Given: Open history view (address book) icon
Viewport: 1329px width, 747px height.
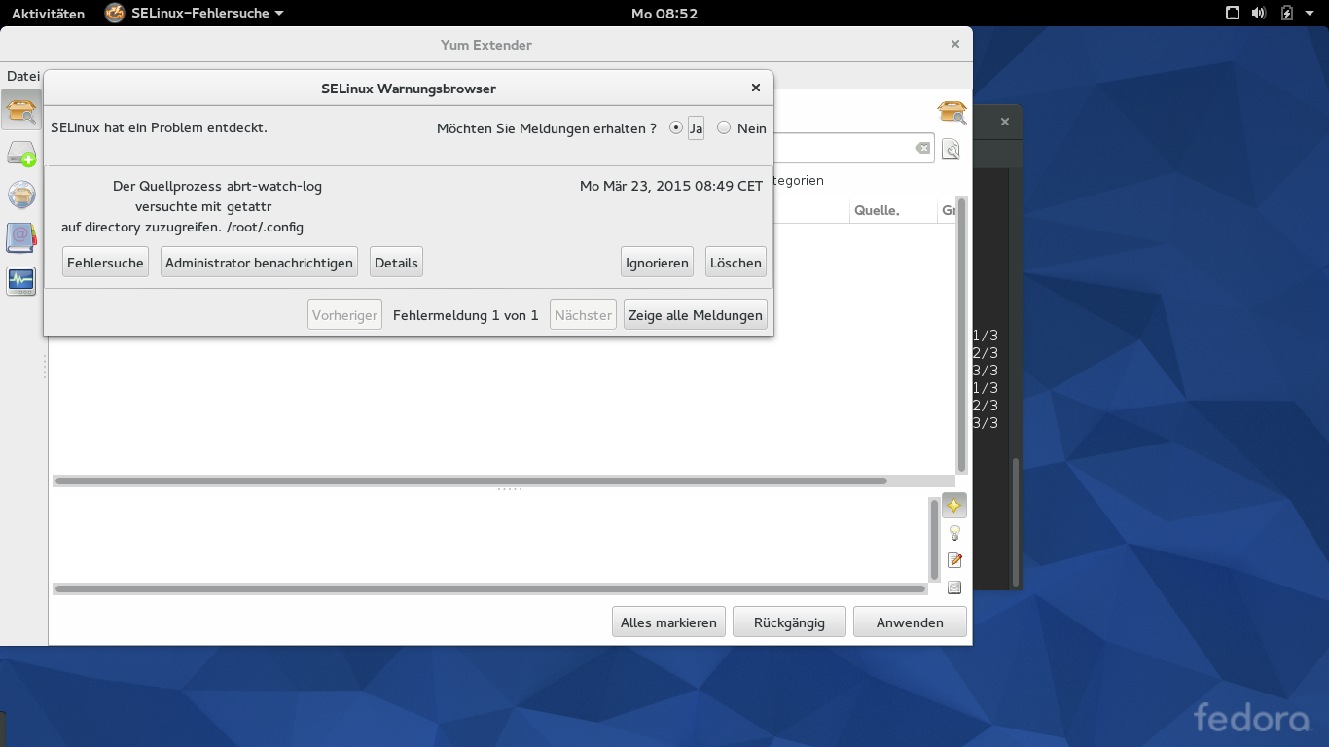Looking at the screenshot, I should [21, 237].
